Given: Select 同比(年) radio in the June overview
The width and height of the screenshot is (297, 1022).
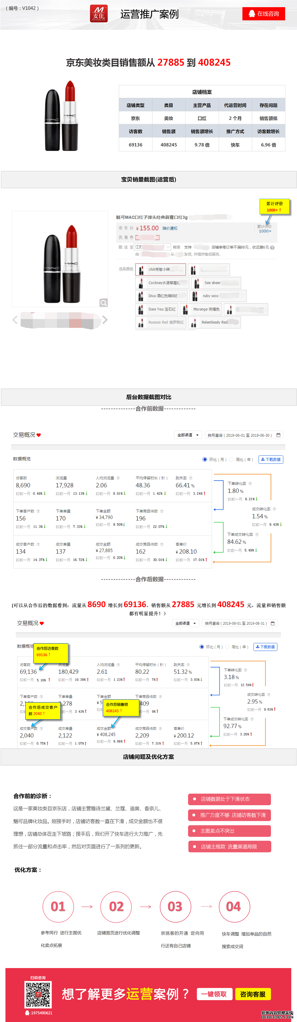Looking at the screenshot, I should [231, 459].
